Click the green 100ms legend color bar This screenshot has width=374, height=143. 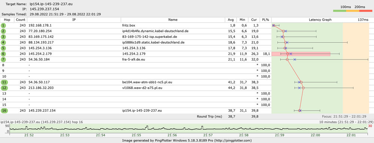pyautogui.click(x=340, y=11)
